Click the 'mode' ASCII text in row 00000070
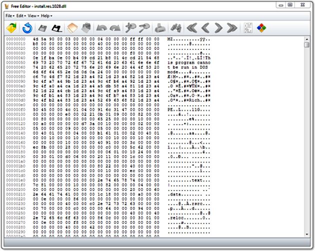315x251 pixels. [x=173, y=72]
